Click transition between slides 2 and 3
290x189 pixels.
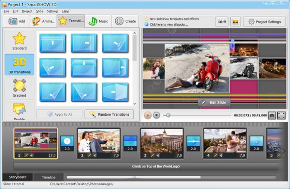[x=130, y=144]
